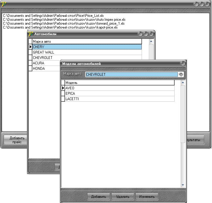Image resolution: width=212 pixels, height=203 pixels.
Task: Select CHEVROLET row in Автомобили window
Action: tap(87, 58)
